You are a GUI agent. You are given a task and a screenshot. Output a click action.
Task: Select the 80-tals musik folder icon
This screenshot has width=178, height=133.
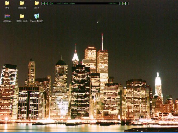click(22, 16)
